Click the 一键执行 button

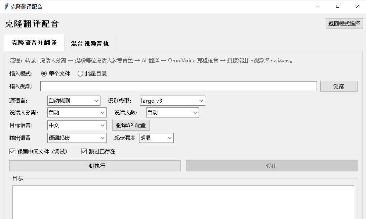click(95, 166)
